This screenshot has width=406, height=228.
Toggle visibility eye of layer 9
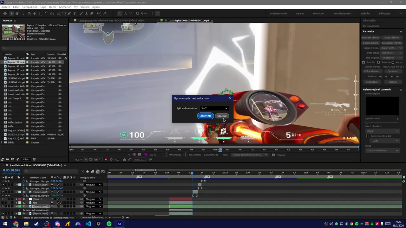coord(3,185)
